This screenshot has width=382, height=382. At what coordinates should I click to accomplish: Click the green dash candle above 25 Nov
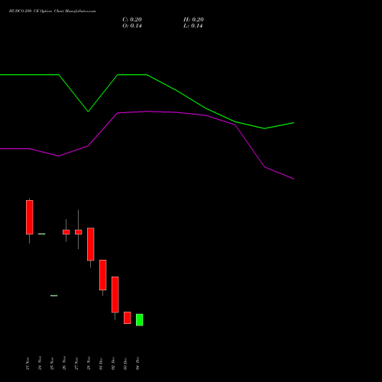tap(54, 296)
